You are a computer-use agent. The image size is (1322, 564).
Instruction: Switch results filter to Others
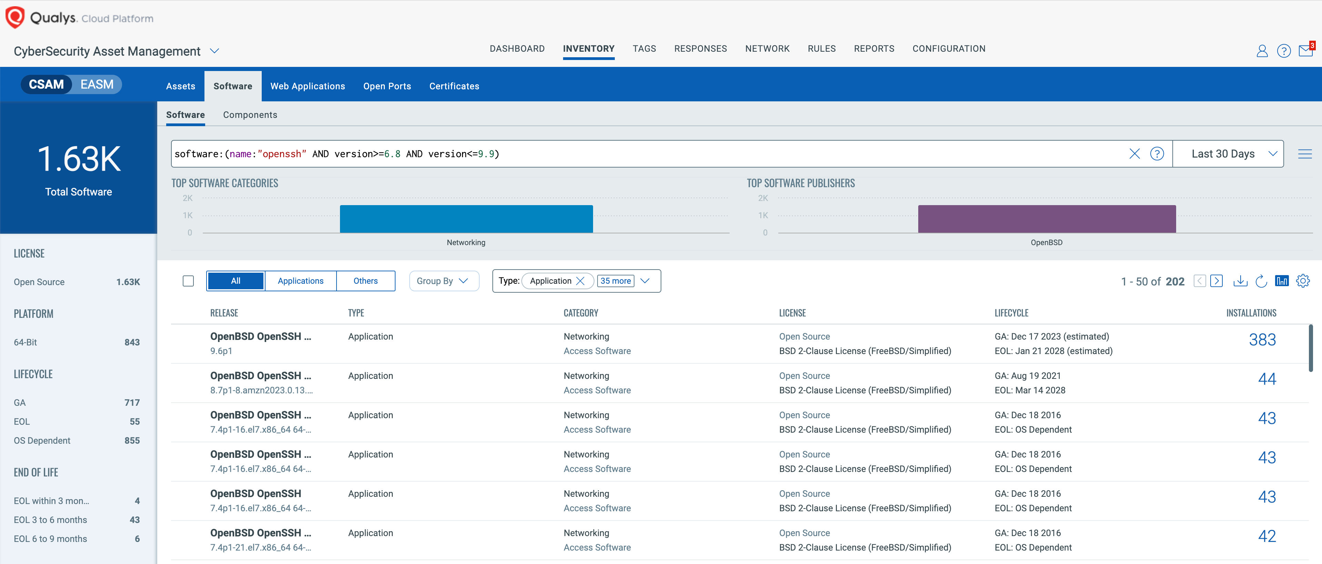(365, 281)
